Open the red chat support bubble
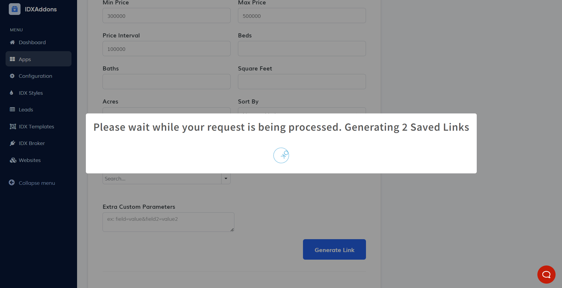Image resolution: width=562 pixels, height=288 pixels. click(546, 274)
